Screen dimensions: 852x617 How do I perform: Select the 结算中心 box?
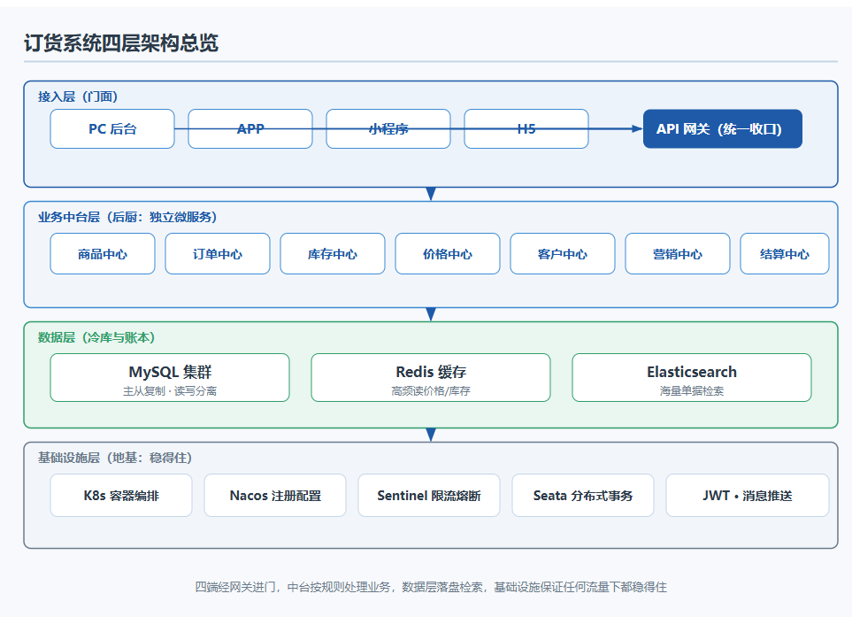click(x=785, y=254)
